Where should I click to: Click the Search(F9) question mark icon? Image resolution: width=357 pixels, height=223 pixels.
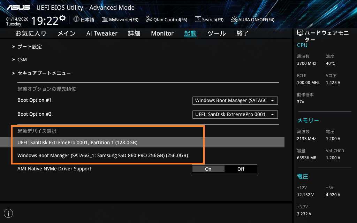[198, 20]
